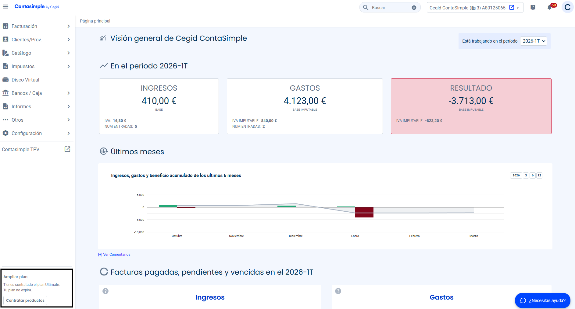Click the user profile avatar
Screen dimensions: 575x309
tap(567, 7)
